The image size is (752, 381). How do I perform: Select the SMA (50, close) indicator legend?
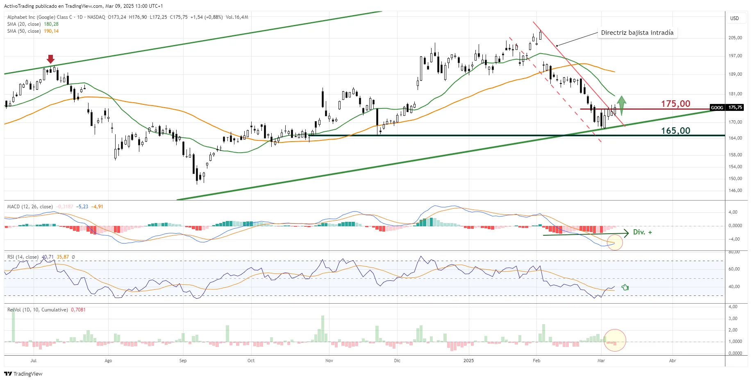pyautogui.click(x=24, y=31)
